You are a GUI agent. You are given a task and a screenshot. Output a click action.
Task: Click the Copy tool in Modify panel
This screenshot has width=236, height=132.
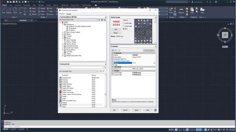[x=32, y=11]
